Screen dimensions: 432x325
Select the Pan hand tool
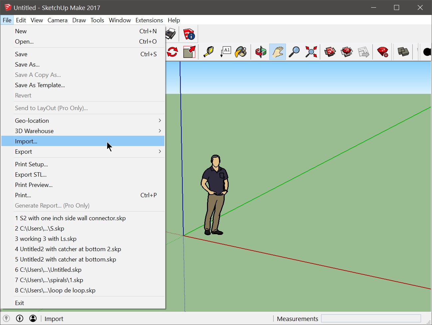coord(278,52)
